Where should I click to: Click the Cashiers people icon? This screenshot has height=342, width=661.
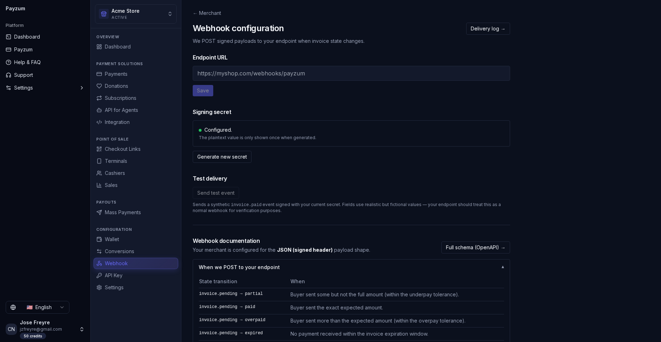pyautogui.click(x=99, y=173)
